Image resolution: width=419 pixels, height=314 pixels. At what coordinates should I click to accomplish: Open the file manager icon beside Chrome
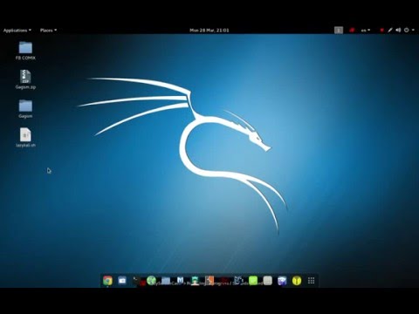coord(122,281)
